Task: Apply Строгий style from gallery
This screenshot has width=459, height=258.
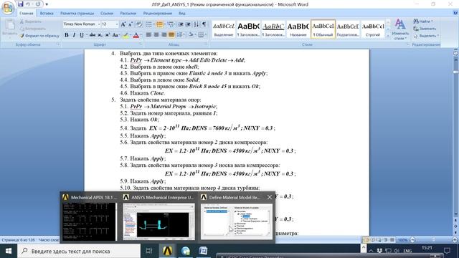Action: [x=373, y=29]
